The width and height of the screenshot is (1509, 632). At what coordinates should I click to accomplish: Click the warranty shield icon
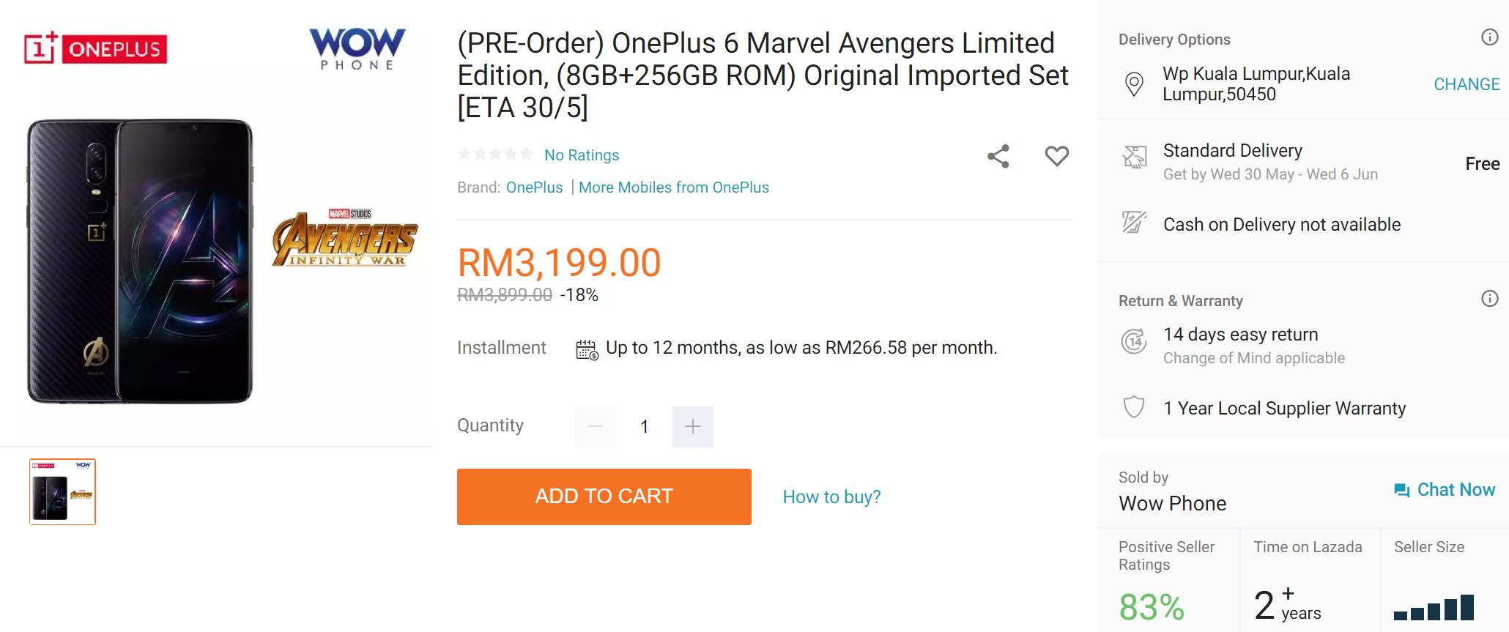(1134, 406)
